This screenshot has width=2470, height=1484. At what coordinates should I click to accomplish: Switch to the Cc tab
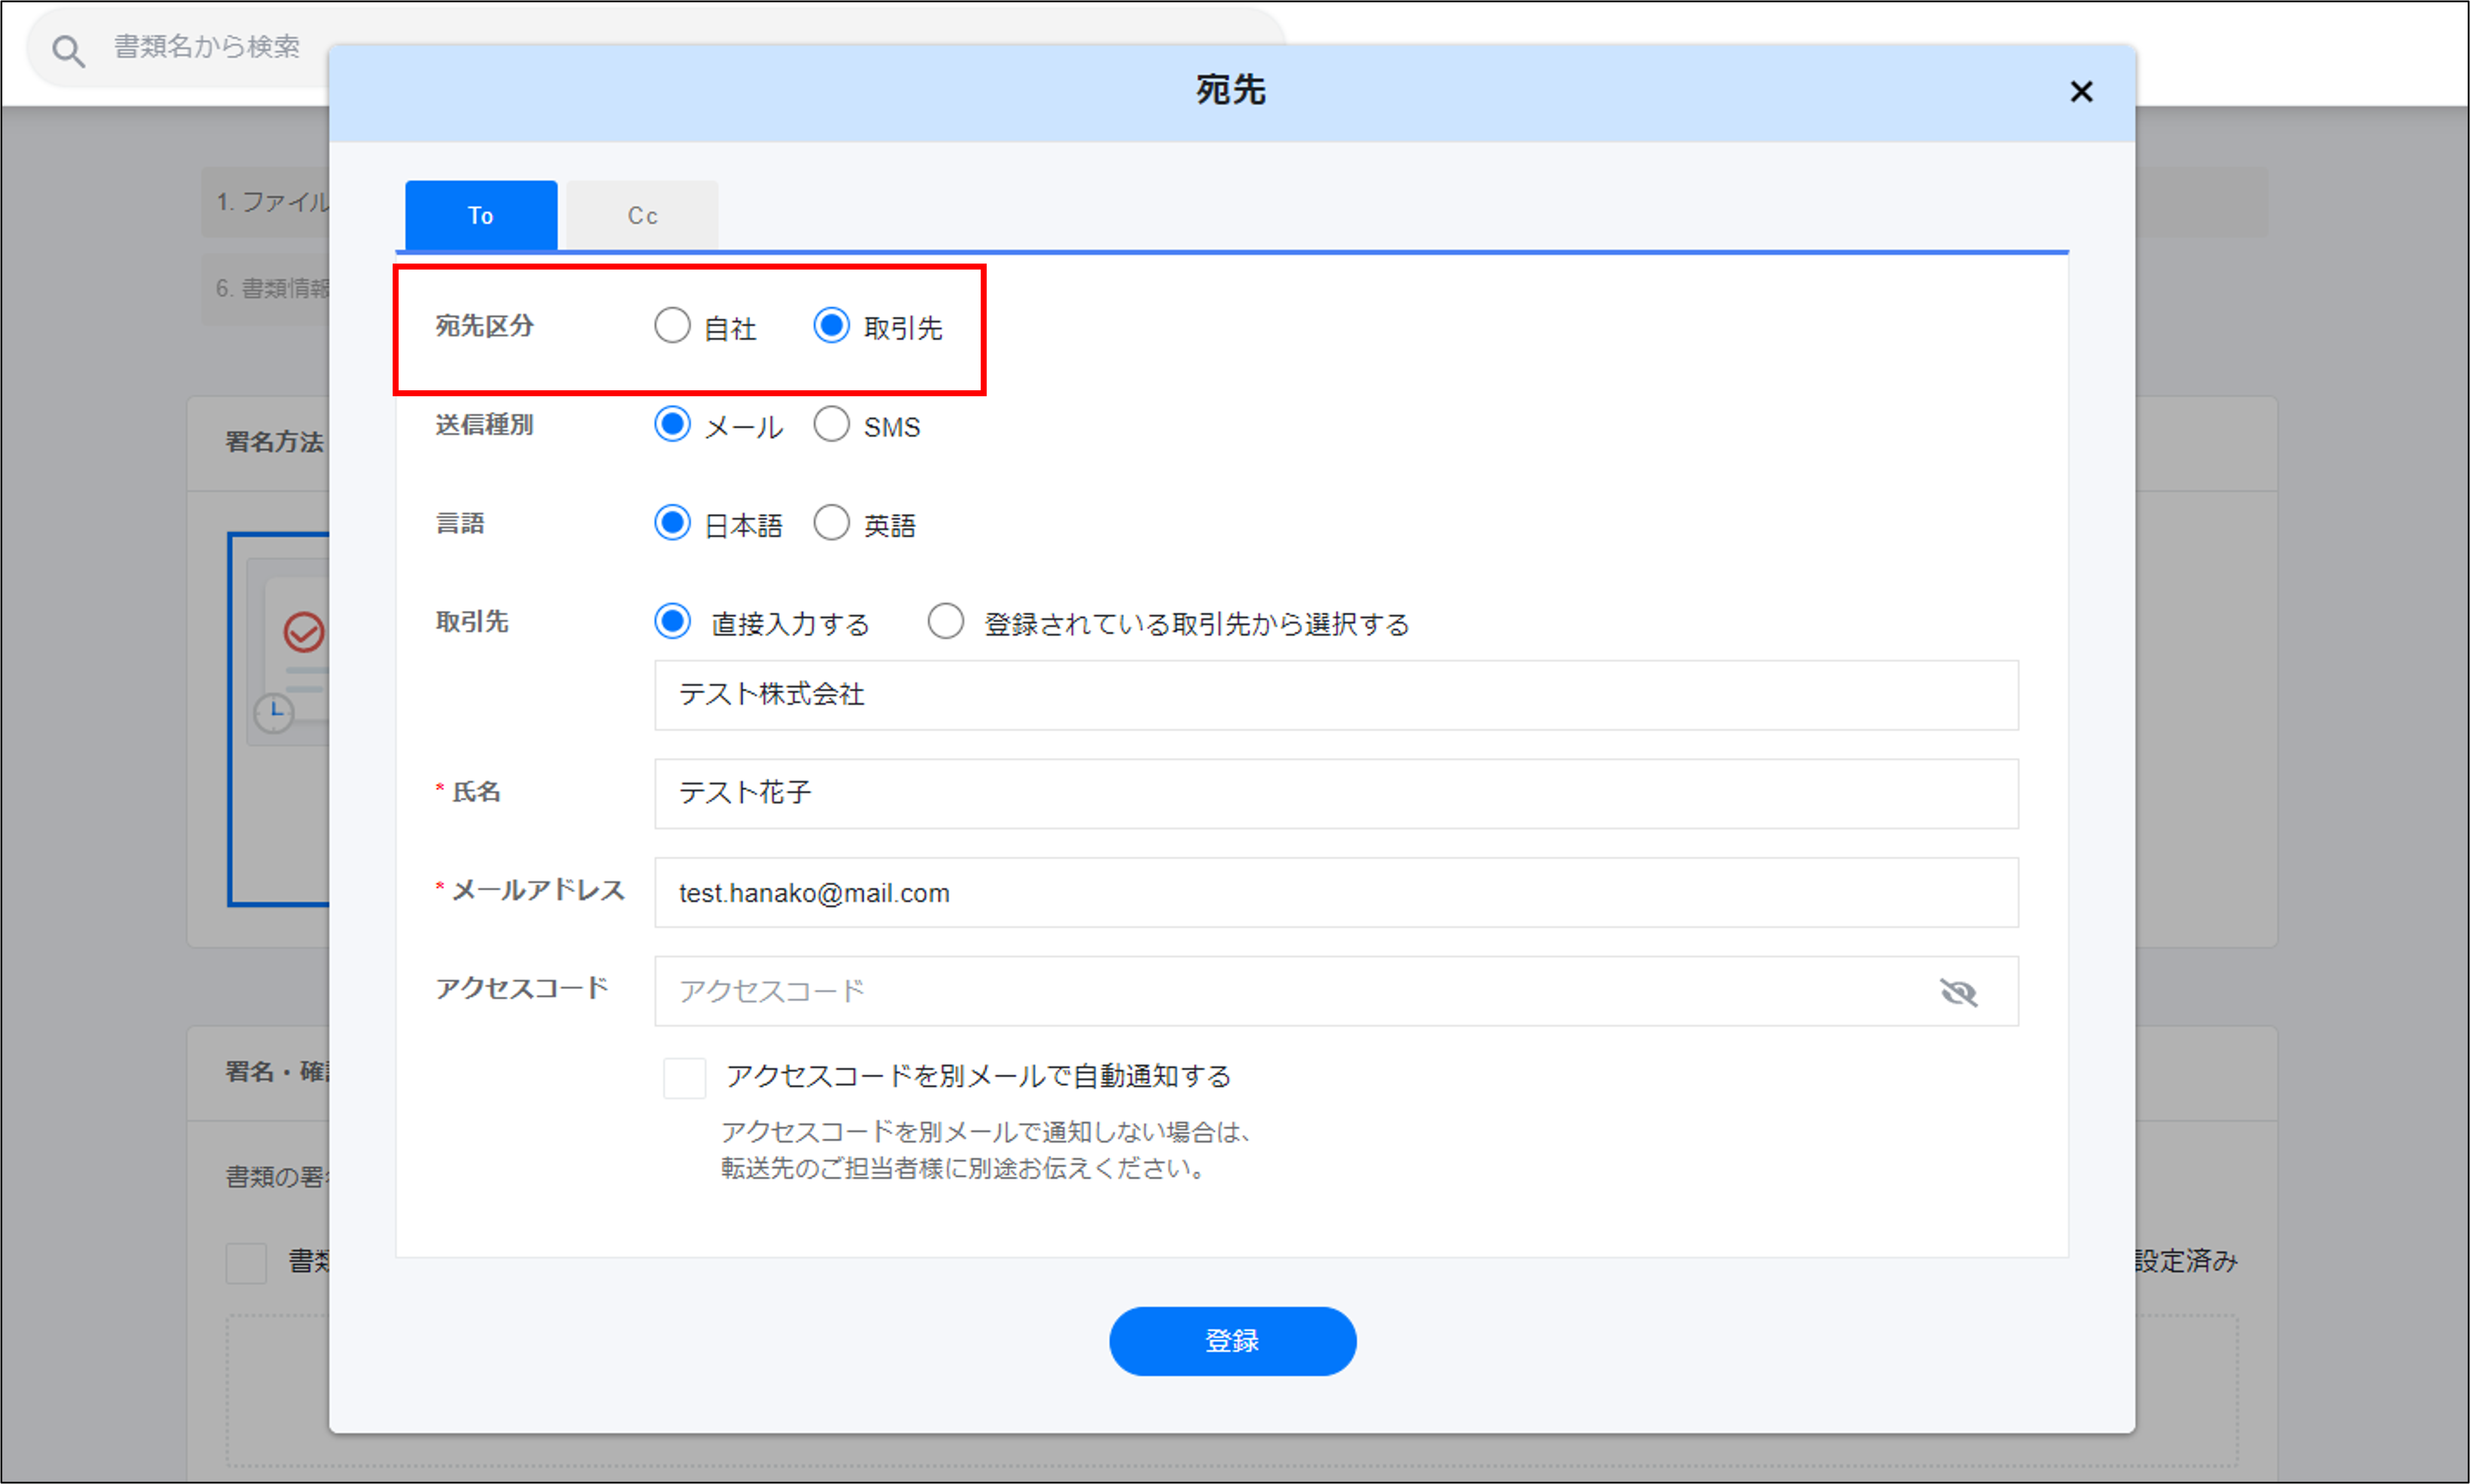(642, 216)
